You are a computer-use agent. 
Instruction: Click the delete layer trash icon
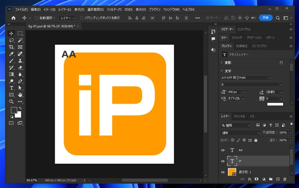coord(285,179)
